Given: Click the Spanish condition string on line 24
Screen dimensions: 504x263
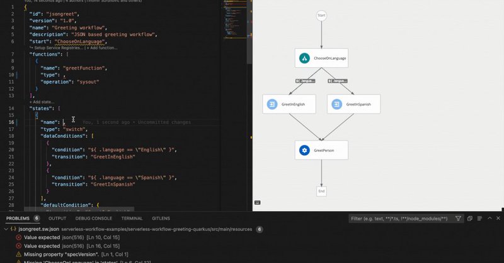Looking at the screenshot, I should (x=132, y=178).
